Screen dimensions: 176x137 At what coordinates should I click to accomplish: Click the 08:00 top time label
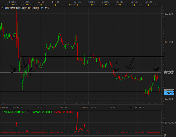[x=13, y=2]
